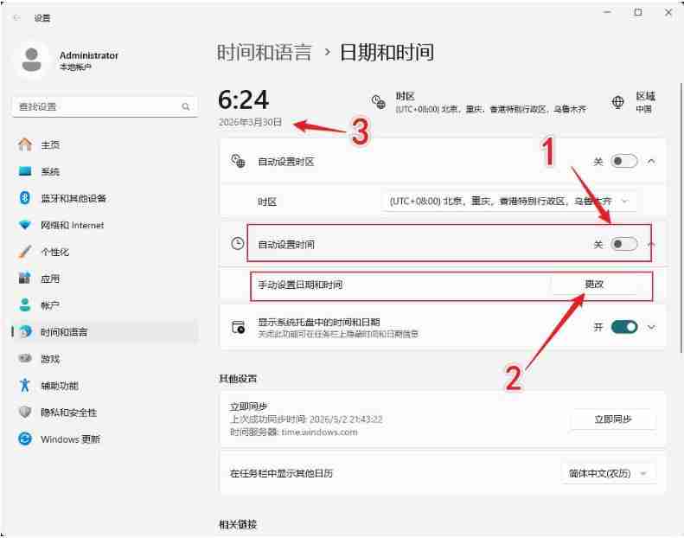Toggle the 自动设置时间 switch

pos(623,244)
